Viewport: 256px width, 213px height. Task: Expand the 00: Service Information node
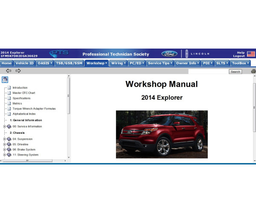point(5,126)
